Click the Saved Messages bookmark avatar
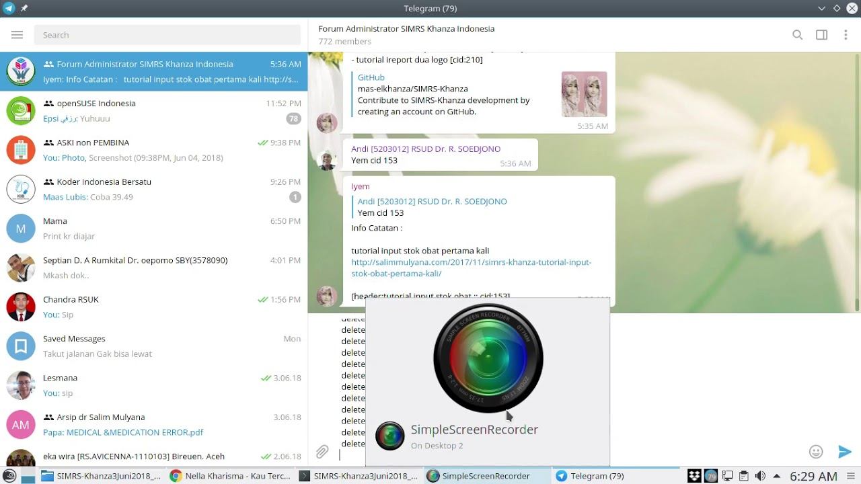The image size is (861, 484). point(21,346)
